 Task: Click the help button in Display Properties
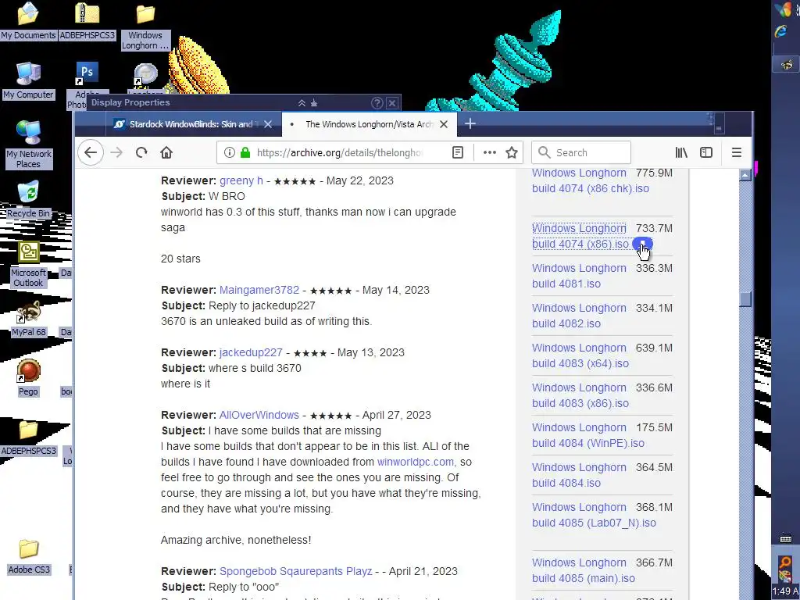click(377, 103)
